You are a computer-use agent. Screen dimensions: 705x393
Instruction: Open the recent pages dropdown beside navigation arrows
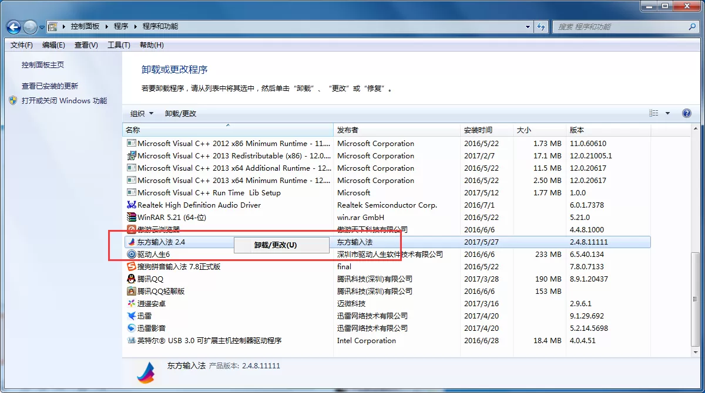pos(42,27)
